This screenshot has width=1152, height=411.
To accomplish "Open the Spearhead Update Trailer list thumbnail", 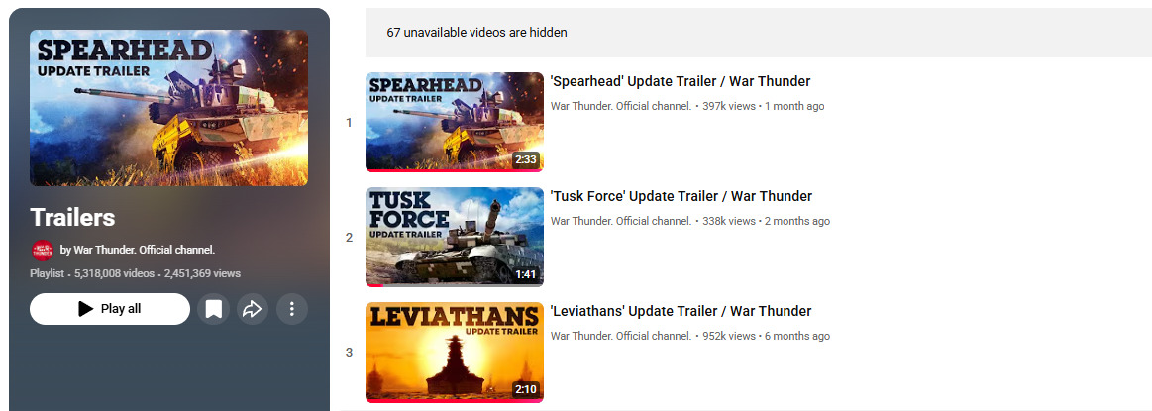I will tap(454, 122).
